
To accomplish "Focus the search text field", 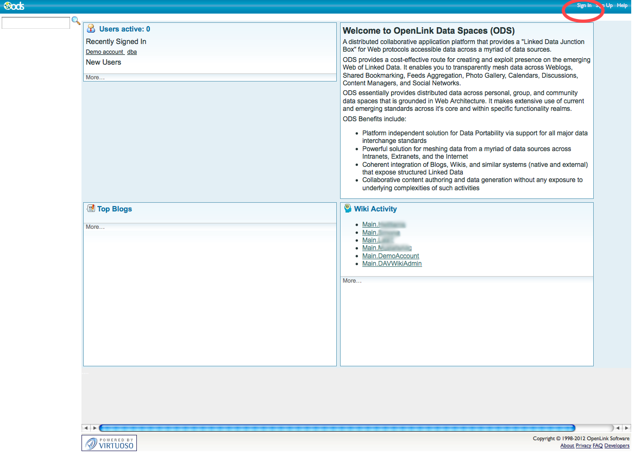I will click(36, 23).
